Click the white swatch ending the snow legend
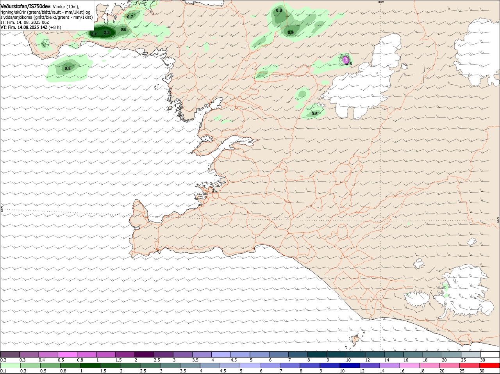The width and height of the screenshot is (500, 374). click(x=490, y=354)
